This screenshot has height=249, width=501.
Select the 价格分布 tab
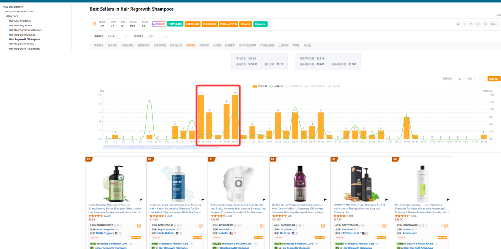(x=191, y=46)
